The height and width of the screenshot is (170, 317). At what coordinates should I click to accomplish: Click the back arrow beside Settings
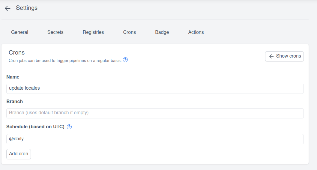8,8
